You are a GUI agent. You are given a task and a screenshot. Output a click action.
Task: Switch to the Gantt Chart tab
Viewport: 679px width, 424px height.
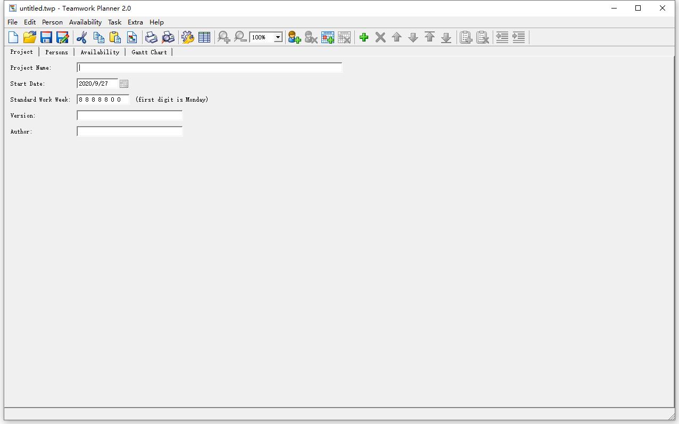(149, 52)
